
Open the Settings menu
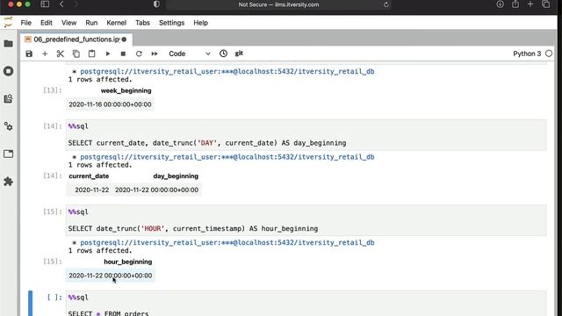pos(172,23)
